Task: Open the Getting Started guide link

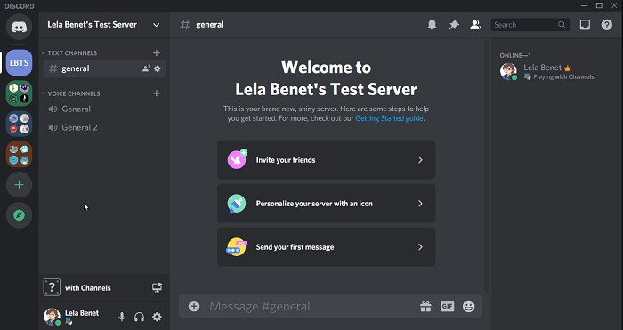Action: 389,118
